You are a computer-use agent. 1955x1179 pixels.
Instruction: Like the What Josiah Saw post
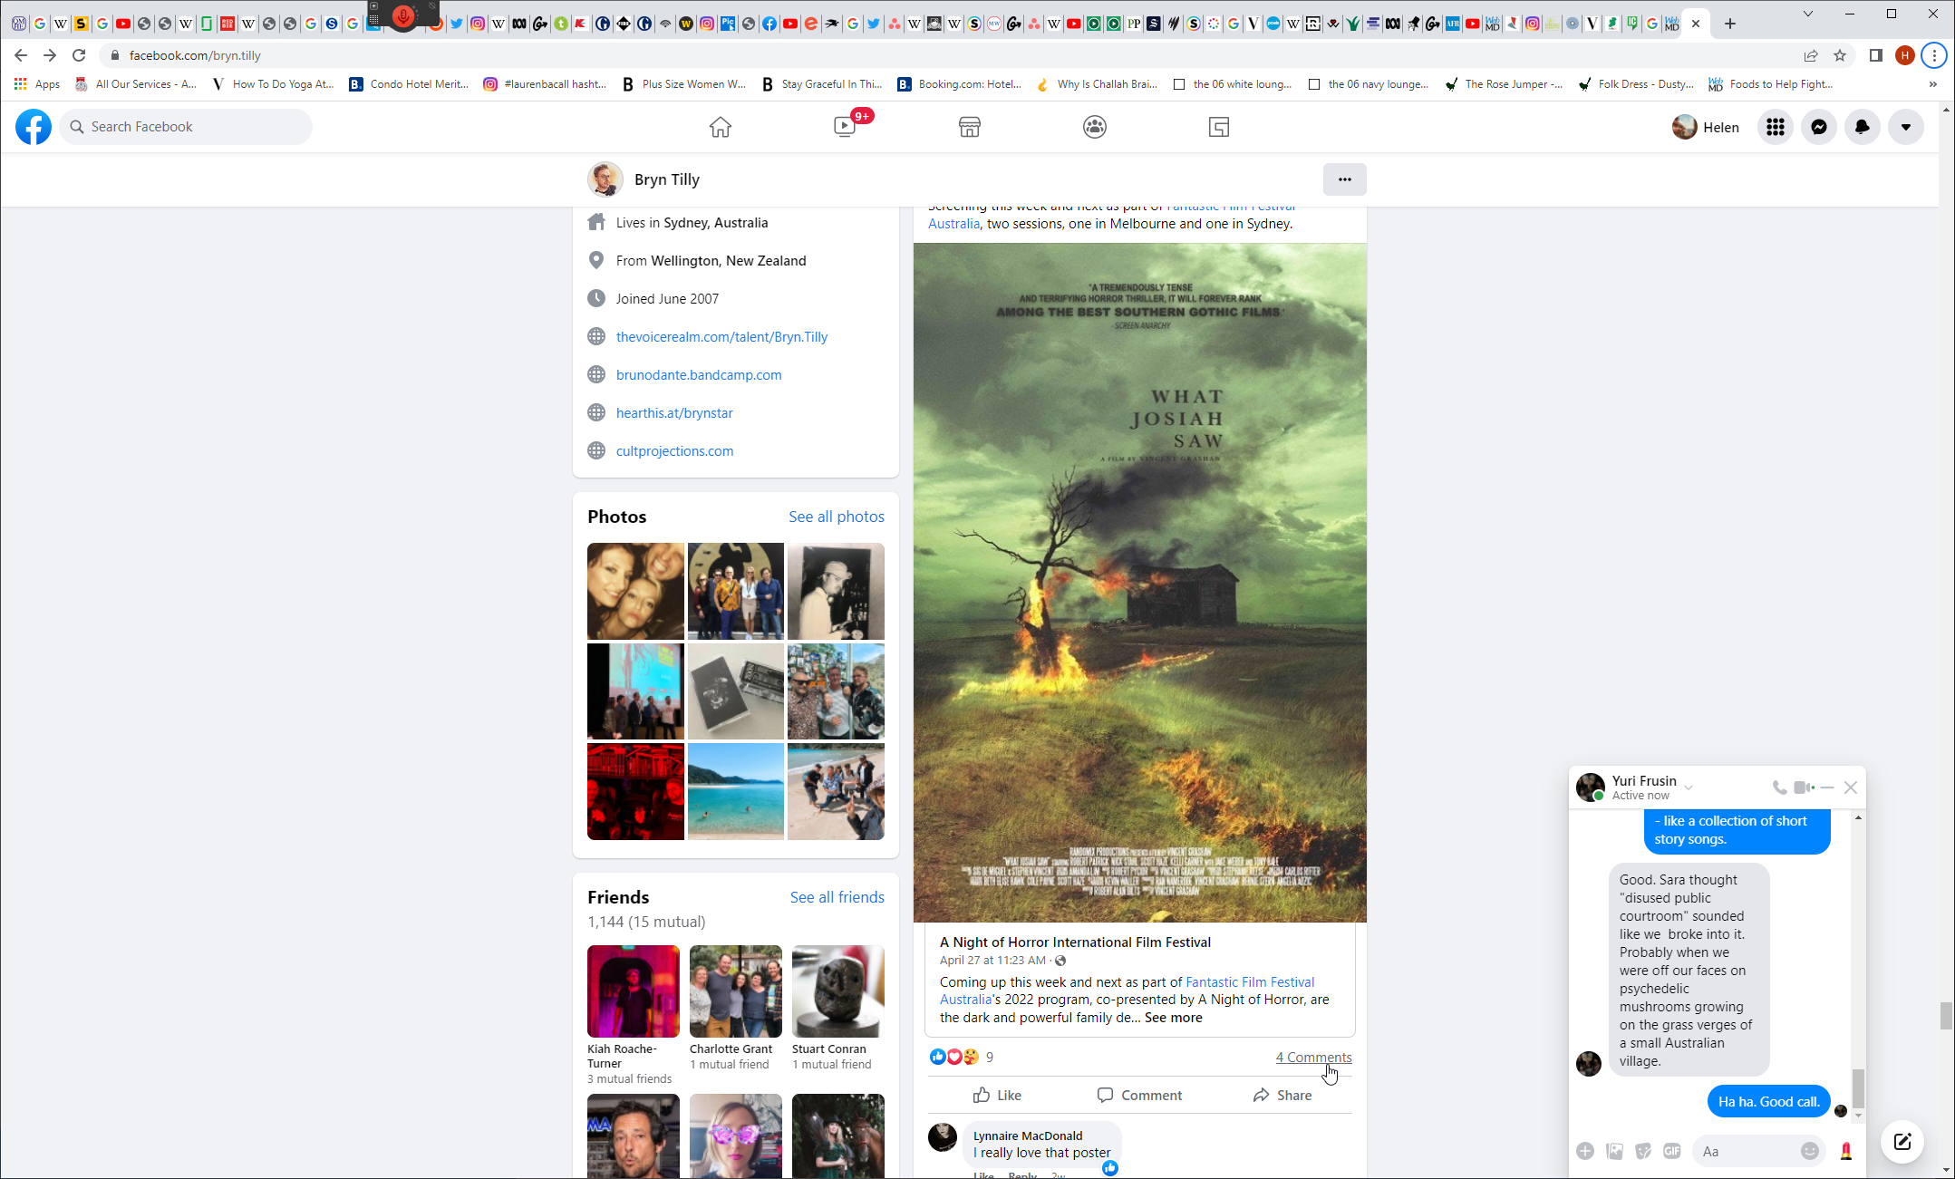[x=997, y=1095]
